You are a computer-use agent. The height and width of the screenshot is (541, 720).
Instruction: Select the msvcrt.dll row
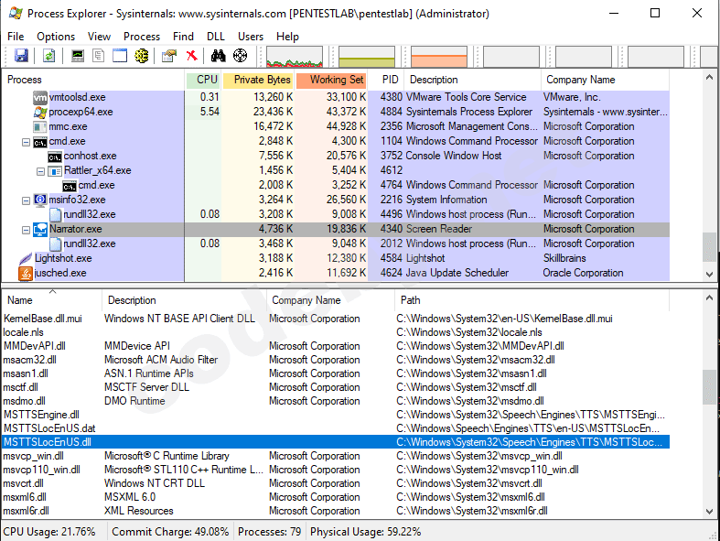tap(336, 483)
